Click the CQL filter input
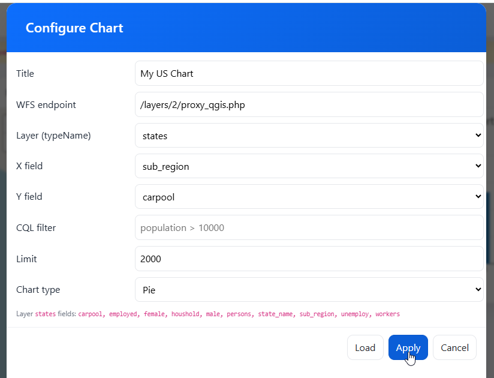The image size is (494, 378). pos(309,227)
